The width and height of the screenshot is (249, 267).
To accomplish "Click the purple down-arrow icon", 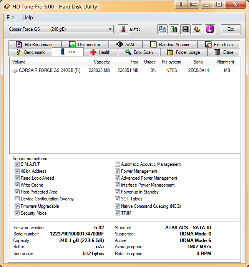I will click(209, 29).
